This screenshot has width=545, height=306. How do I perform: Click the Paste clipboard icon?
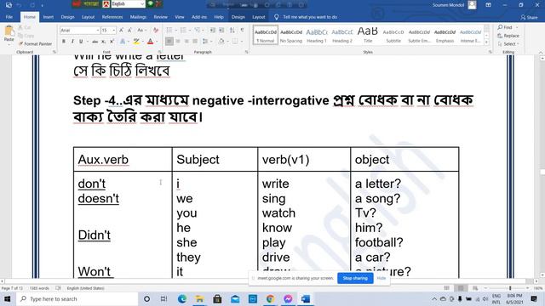click(x=9, y=31)
